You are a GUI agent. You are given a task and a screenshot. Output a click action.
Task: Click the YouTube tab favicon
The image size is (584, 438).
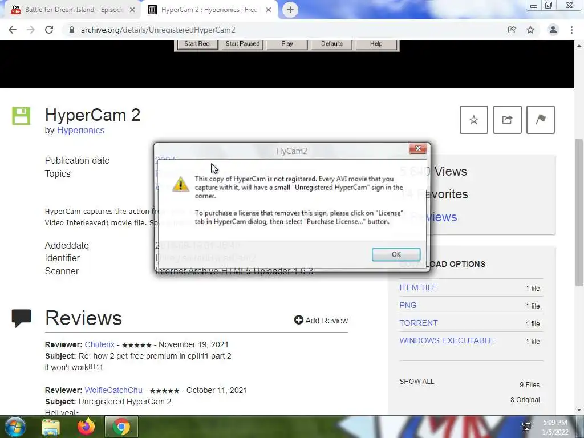point(15,10)
